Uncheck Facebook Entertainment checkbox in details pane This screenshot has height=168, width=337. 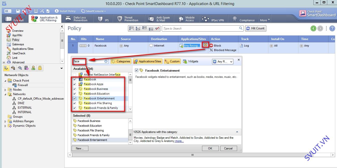click(136, 70)
